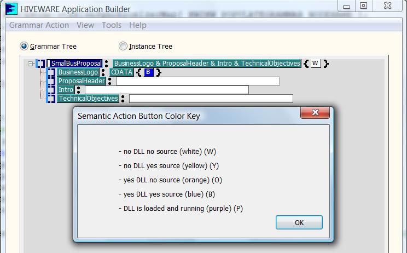Open the Grammar Action menu
Image resolution: width=407 pixels, height=253 pixels.
[x=39, y=25]
